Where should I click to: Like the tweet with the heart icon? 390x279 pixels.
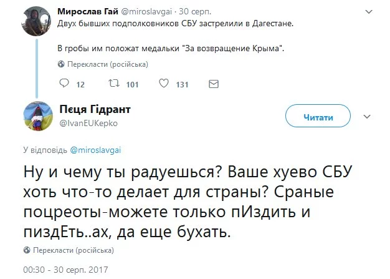(x=164, y=84)
